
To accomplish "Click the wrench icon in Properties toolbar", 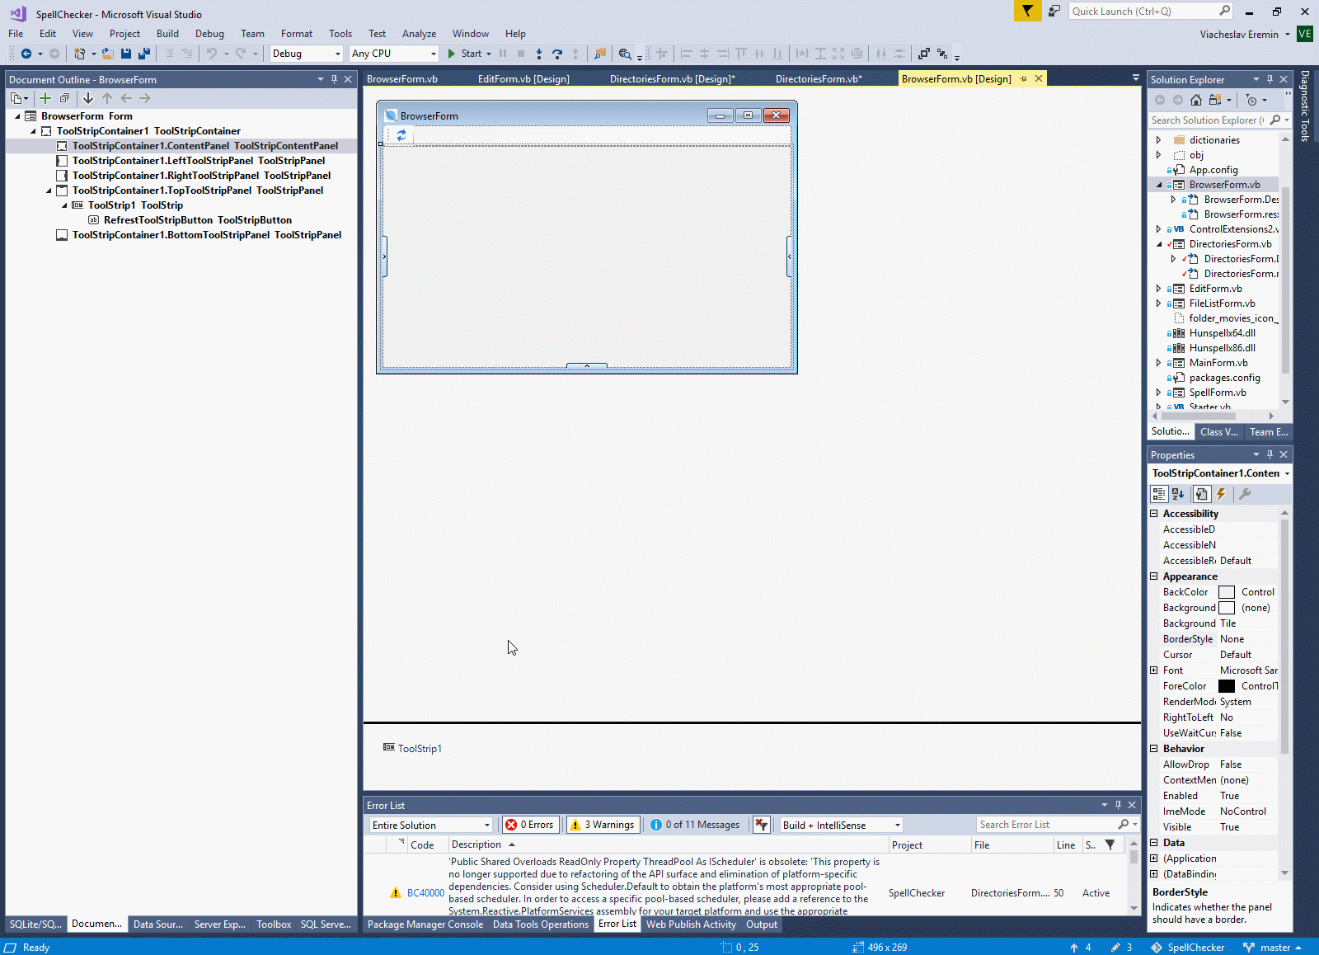I will point(1245,494).
